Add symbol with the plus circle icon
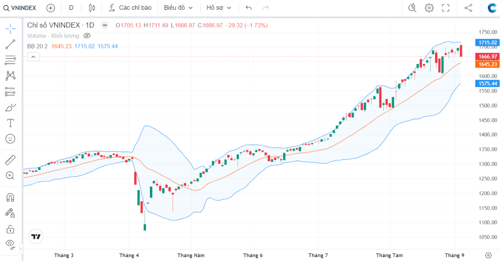 pyautogui.click(x=50, y=8)
